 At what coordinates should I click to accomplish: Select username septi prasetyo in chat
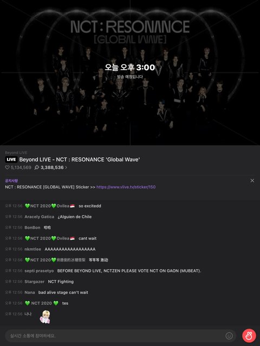(39, 271)
